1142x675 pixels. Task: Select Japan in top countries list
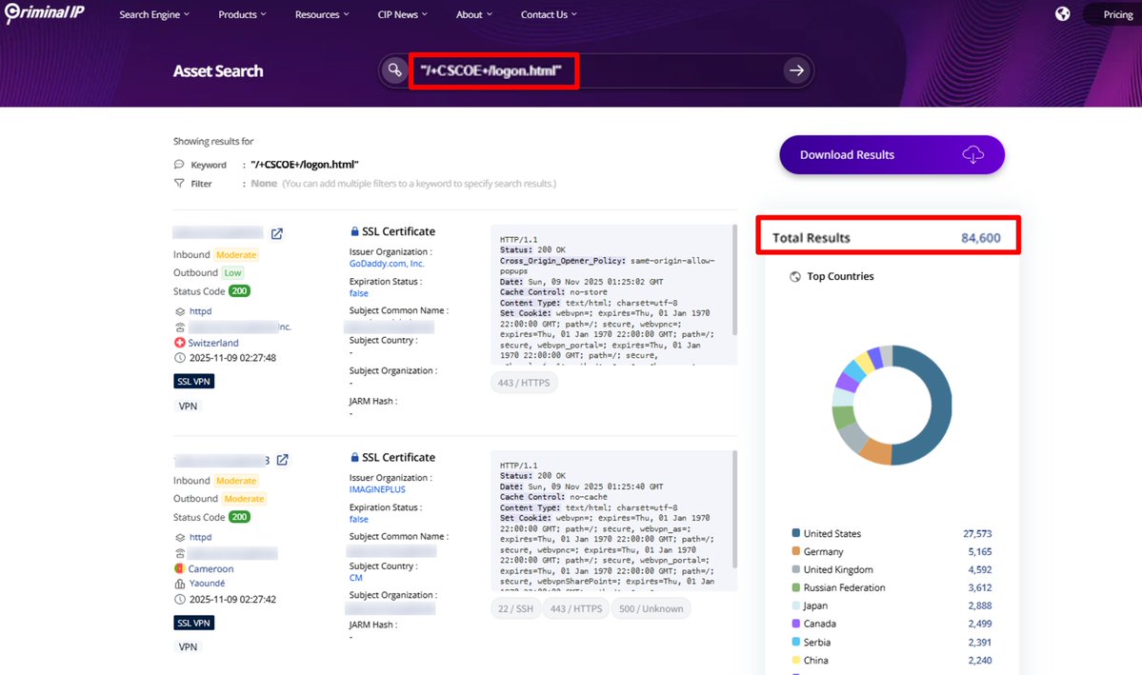pyautogui.click(x=815, y=606)
